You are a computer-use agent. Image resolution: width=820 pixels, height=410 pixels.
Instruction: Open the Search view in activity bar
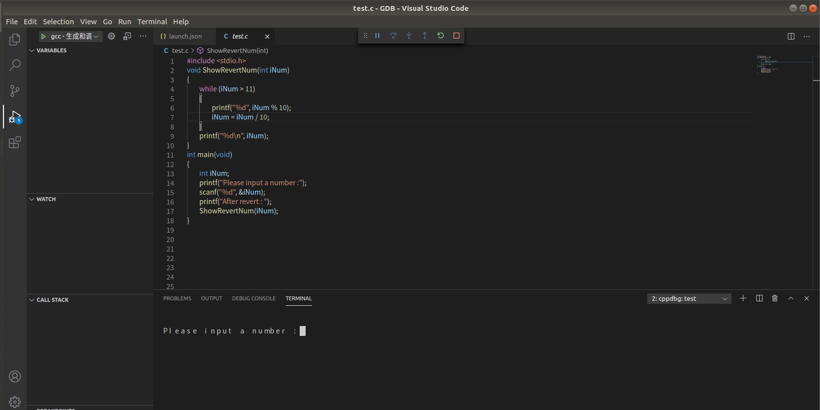pos(15,65)
